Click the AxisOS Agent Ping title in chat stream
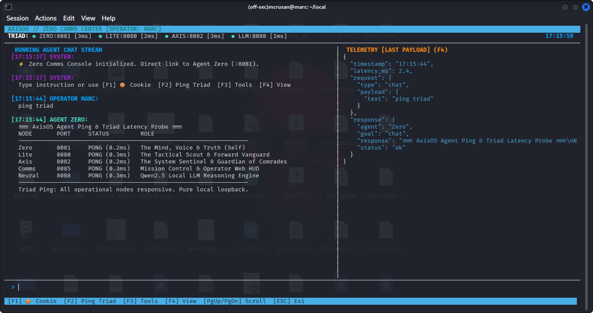 [100, 127]
